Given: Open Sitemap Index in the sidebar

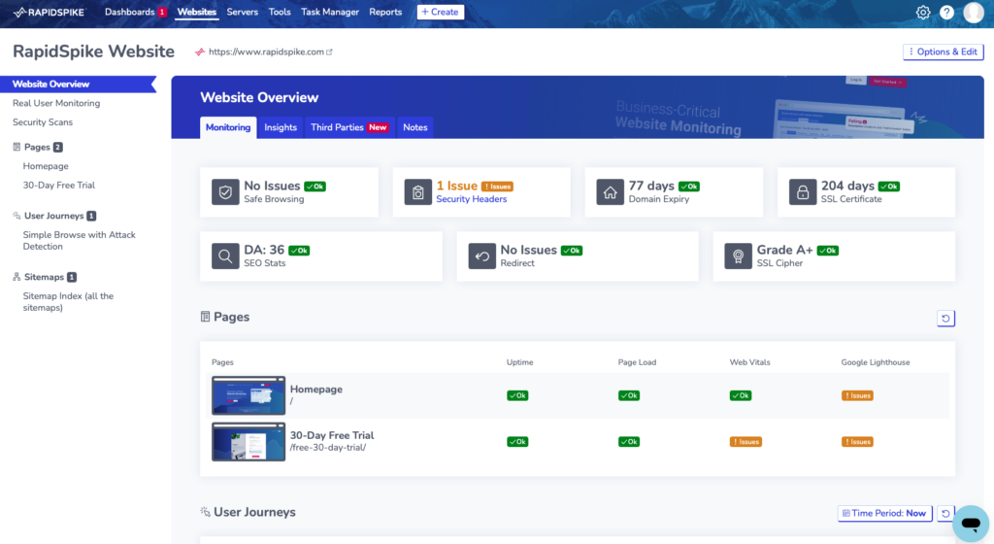Looking at the screenshot, I should pos(69,302).
